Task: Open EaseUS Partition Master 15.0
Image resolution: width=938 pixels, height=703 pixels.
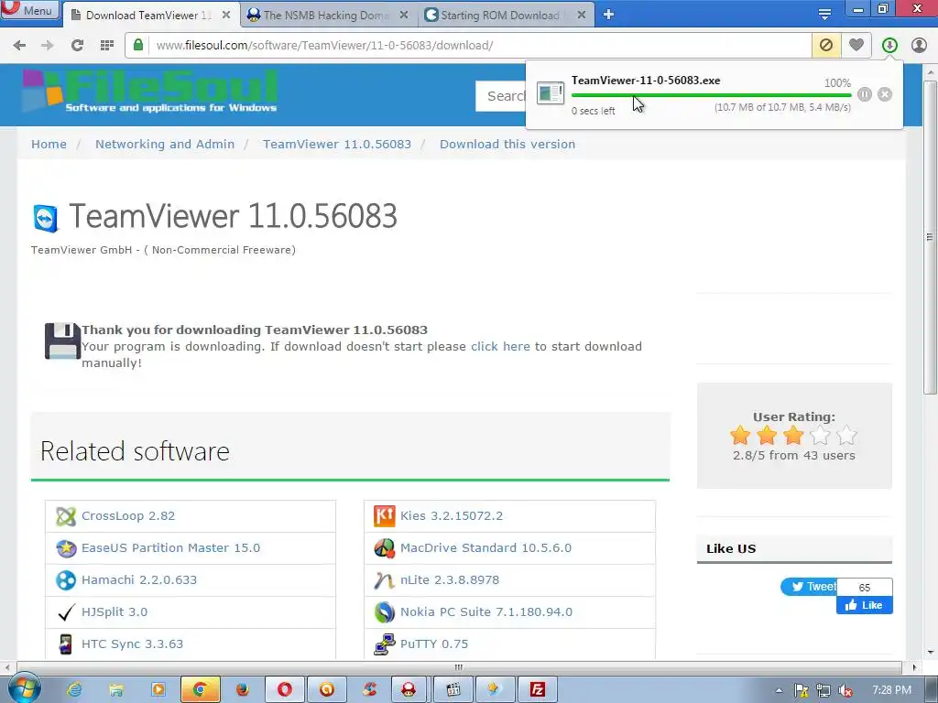Action: pos(171,547)
